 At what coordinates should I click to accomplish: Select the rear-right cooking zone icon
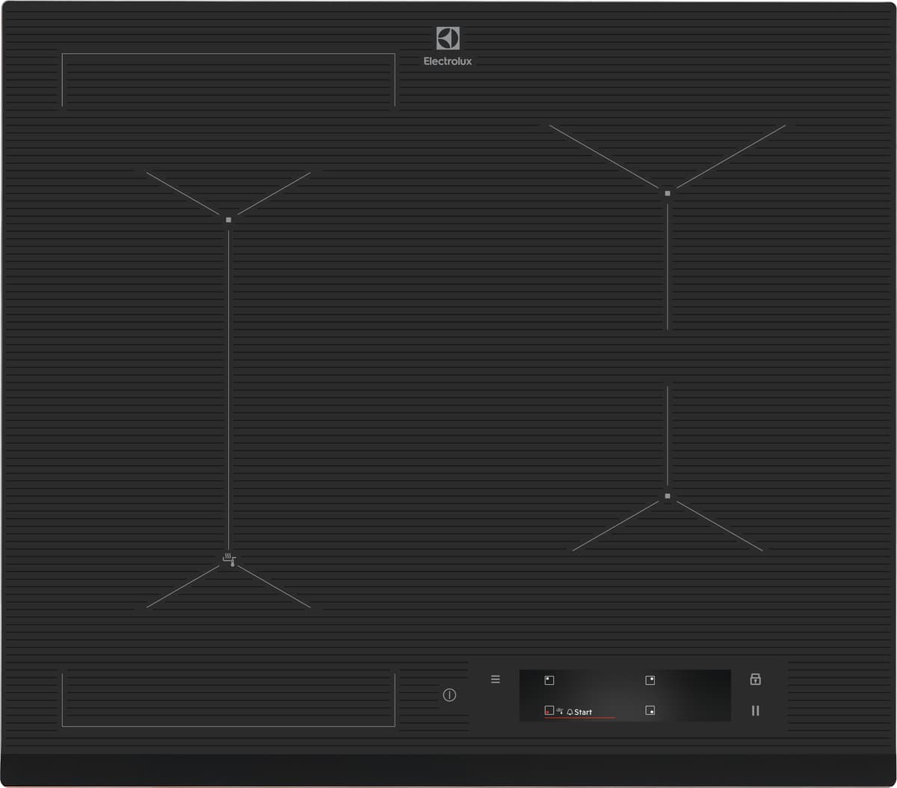coord(650,680)
